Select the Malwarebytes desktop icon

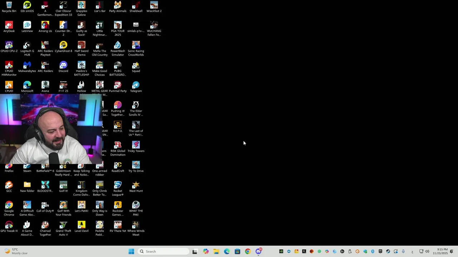(x=27, y=67)
